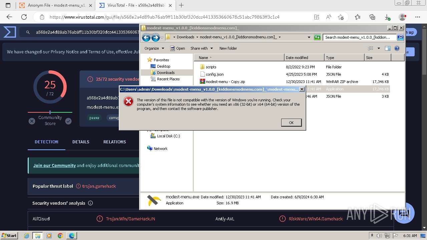427x240 pixels.
Task: Open the view options dropdown arrow
Action: [379, 48]
